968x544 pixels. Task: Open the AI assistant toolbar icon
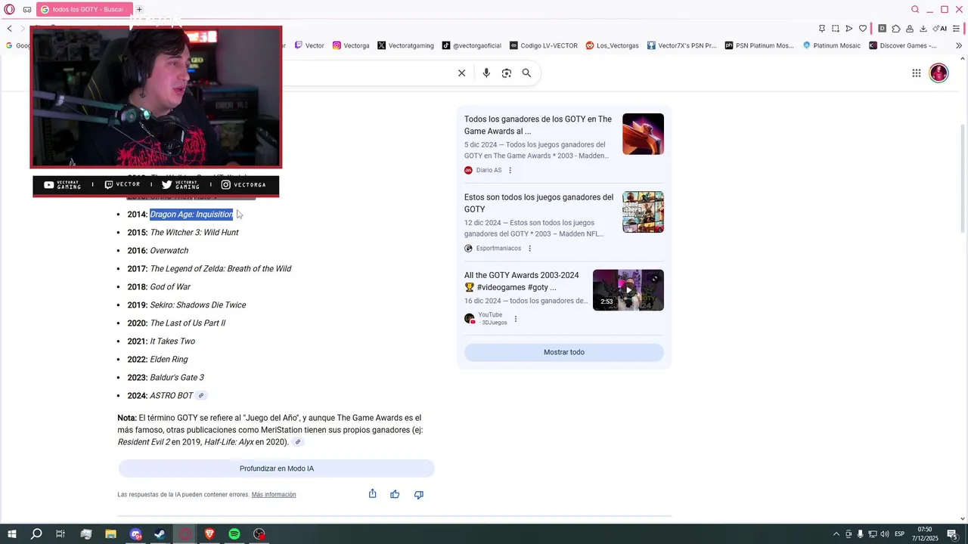(940, 29)
